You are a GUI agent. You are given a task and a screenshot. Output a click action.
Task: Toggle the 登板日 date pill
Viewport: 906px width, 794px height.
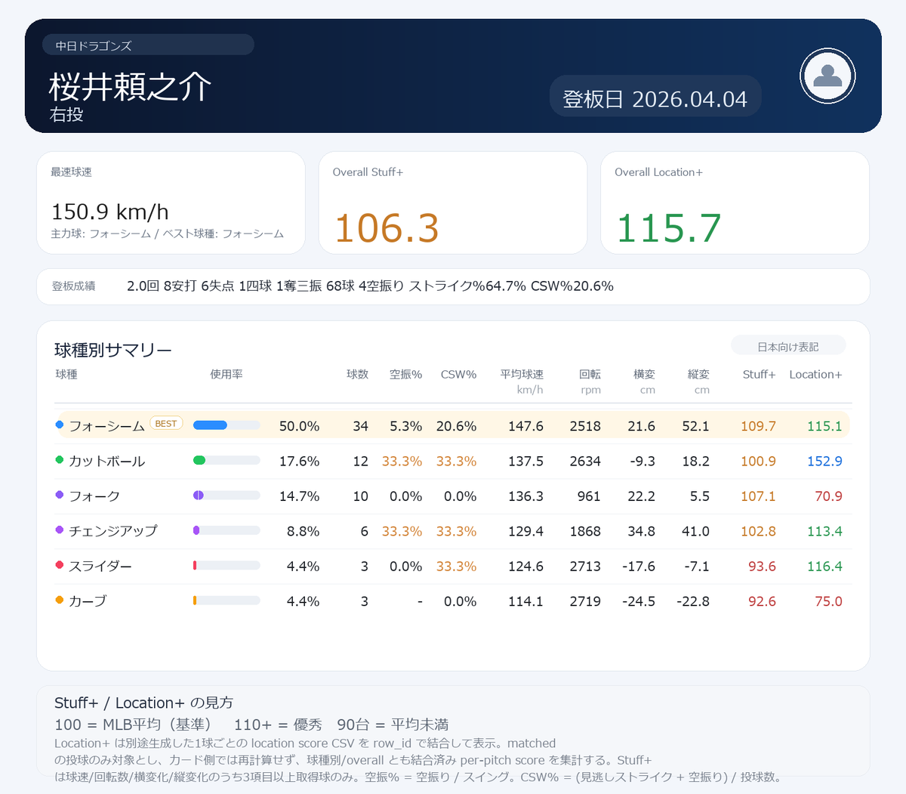655,96
